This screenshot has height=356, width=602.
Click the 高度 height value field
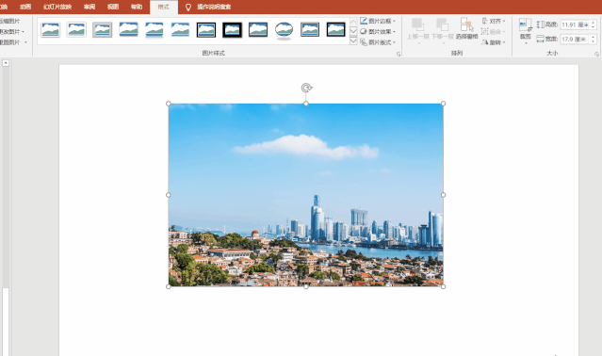575,24
